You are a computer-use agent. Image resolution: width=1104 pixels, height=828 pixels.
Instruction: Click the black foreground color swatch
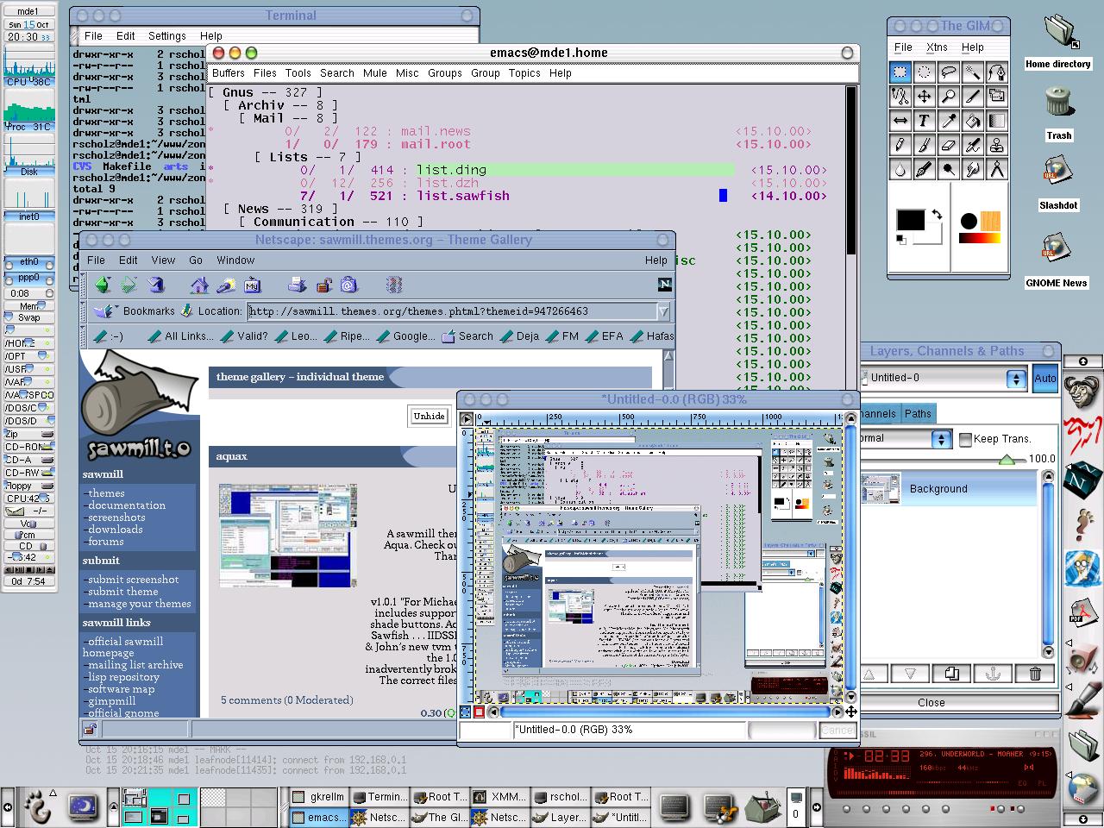(x=910, y=220)
